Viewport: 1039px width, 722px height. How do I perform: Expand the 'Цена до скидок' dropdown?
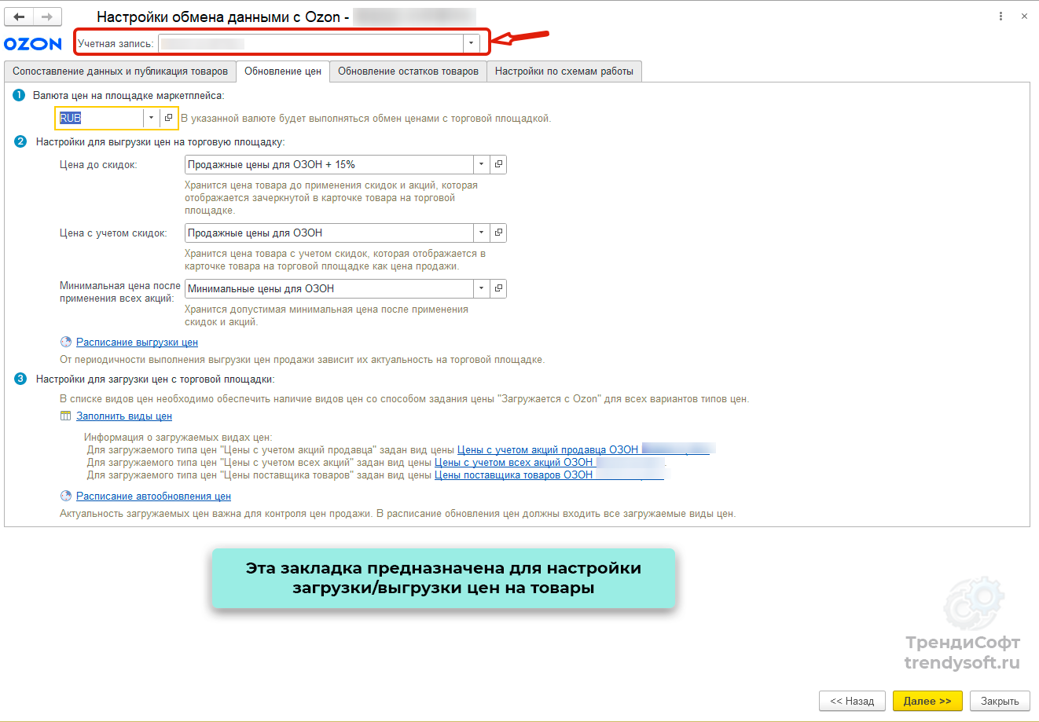point(481,164)
